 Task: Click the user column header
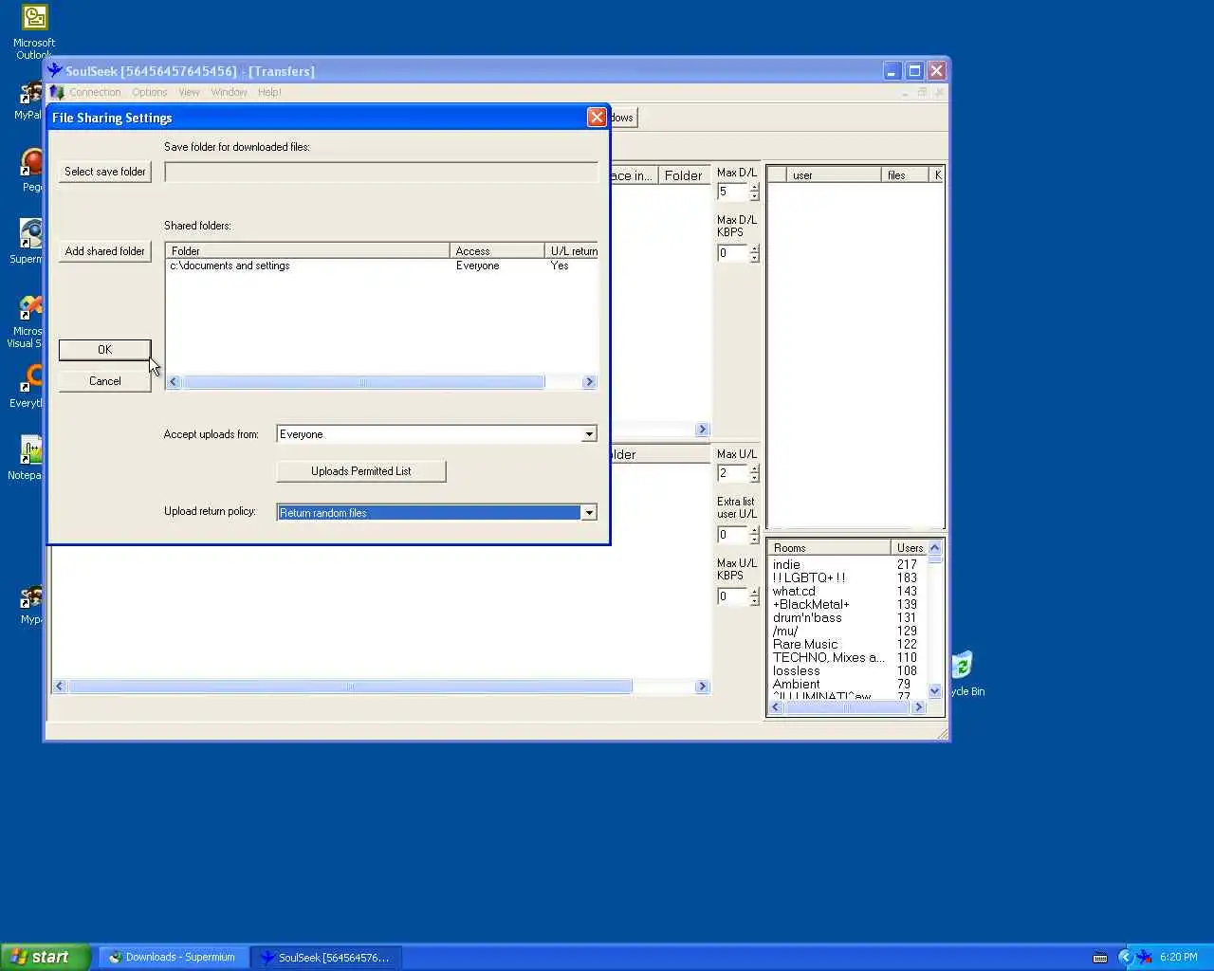834,175
